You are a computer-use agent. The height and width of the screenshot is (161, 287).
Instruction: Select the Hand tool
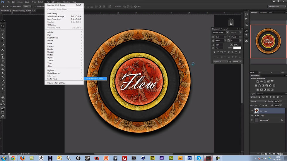(x=3, y=97)
